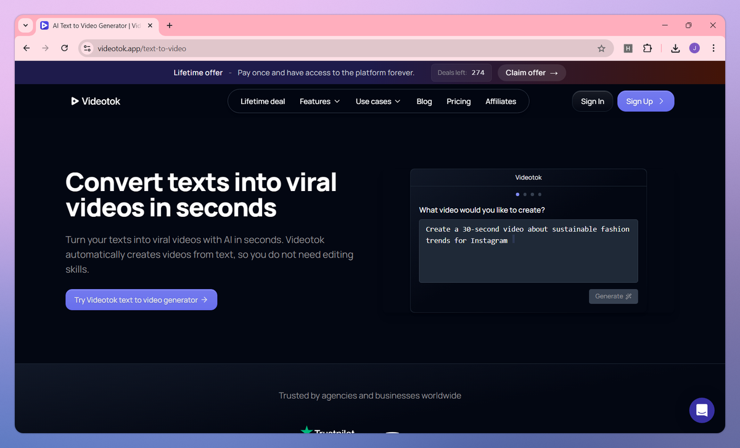Select the fourth carousel dot
Image resolution: width=740 pixels, height=448 pixels.
pyautogui.click(x=540, y=194)
